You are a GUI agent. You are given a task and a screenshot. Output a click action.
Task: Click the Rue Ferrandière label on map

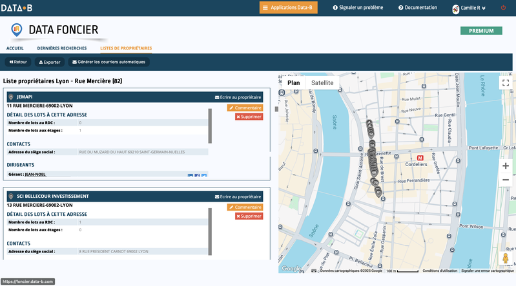414,180
